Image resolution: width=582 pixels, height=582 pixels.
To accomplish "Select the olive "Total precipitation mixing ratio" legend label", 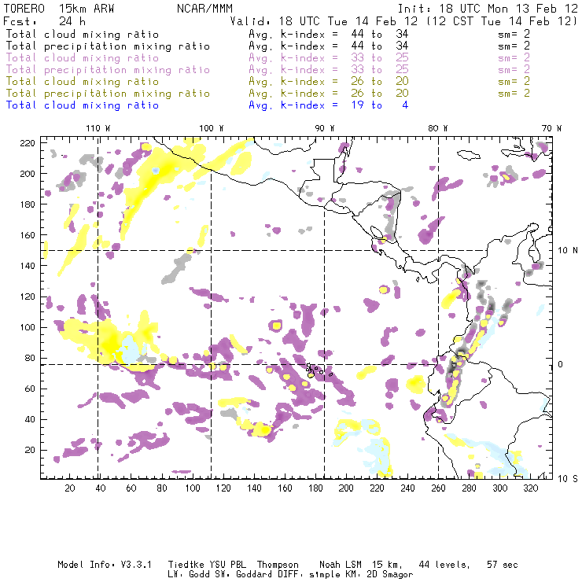I will coord(108,94).
